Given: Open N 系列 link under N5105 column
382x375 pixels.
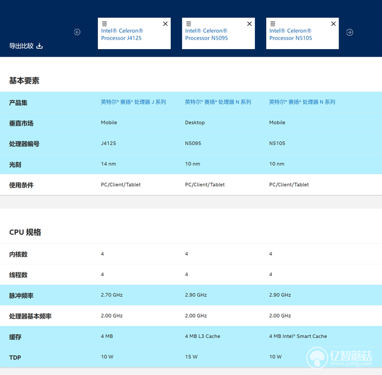Looking at the screenshot, I should point(302,102).
